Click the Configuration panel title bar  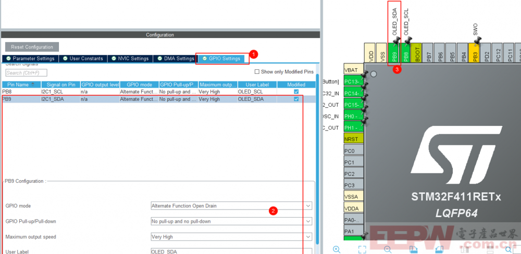[x=160, y=34]
